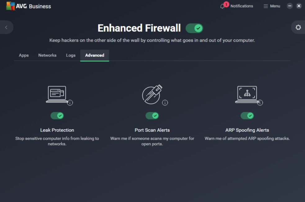Image resolution: width=305 pixels, height=202 pixels.
Task: Open the info tooltip for ARP Spoofing Alerts
Action: 261,103
